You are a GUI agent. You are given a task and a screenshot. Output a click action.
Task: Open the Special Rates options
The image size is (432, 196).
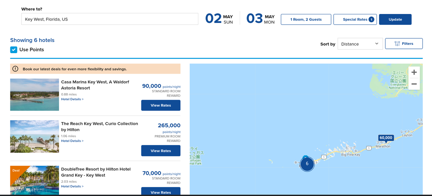point(355,19)
